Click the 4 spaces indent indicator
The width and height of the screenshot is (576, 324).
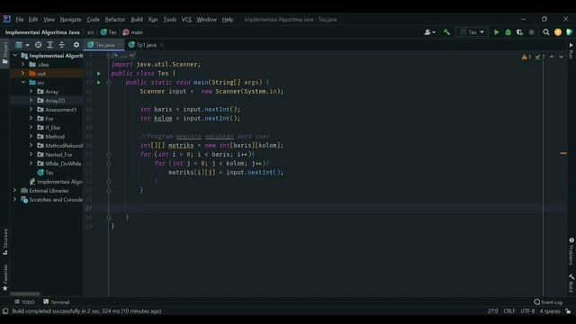coord(550,311)
